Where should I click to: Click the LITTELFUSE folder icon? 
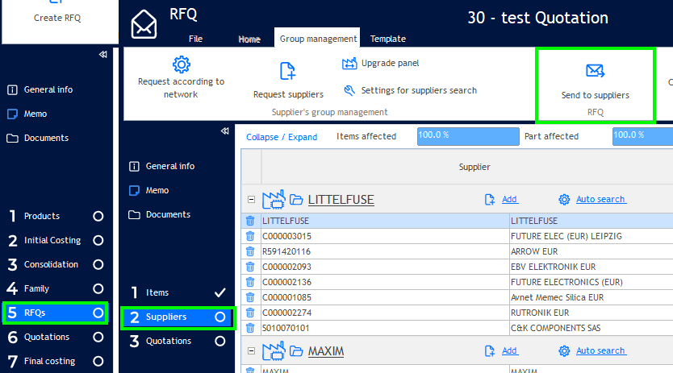tap(296, 199)
